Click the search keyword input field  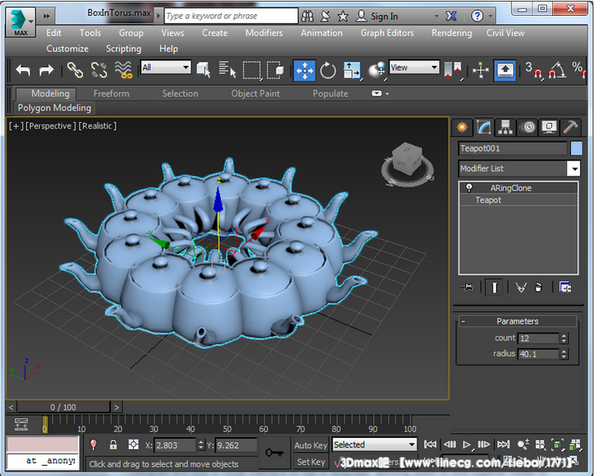coord(231,16)
